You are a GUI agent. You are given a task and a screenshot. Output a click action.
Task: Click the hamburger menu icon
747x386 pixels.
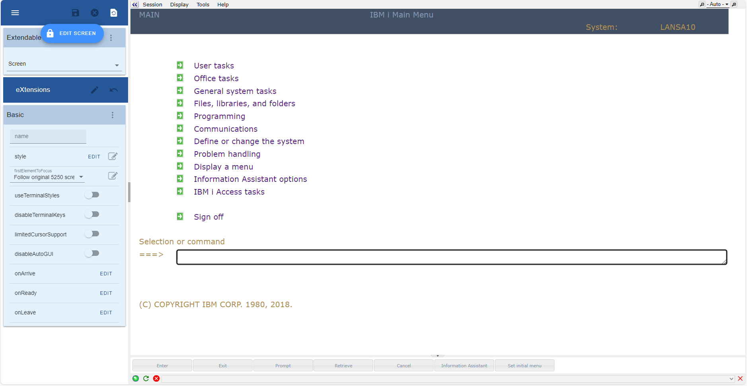click(15, 13)
